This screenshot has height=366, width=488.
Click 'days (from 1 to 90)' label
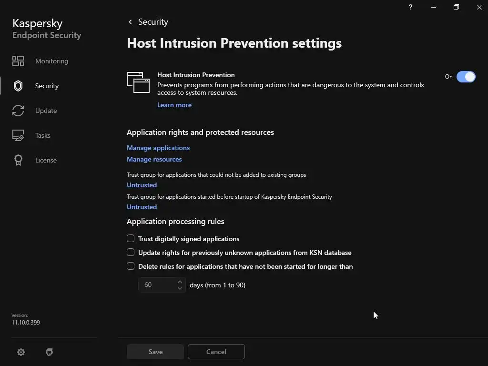tap(217, 285)
